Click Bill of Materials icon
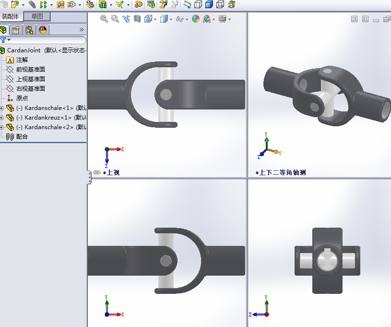 tap(151, 4)
